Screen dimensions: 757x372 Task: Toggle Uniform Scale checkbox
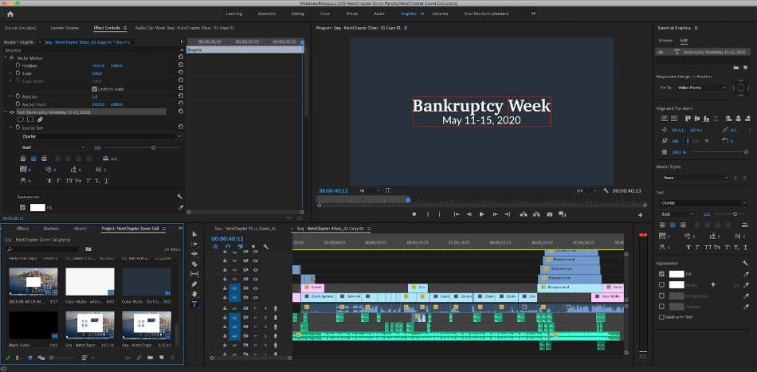click(94, 89)
